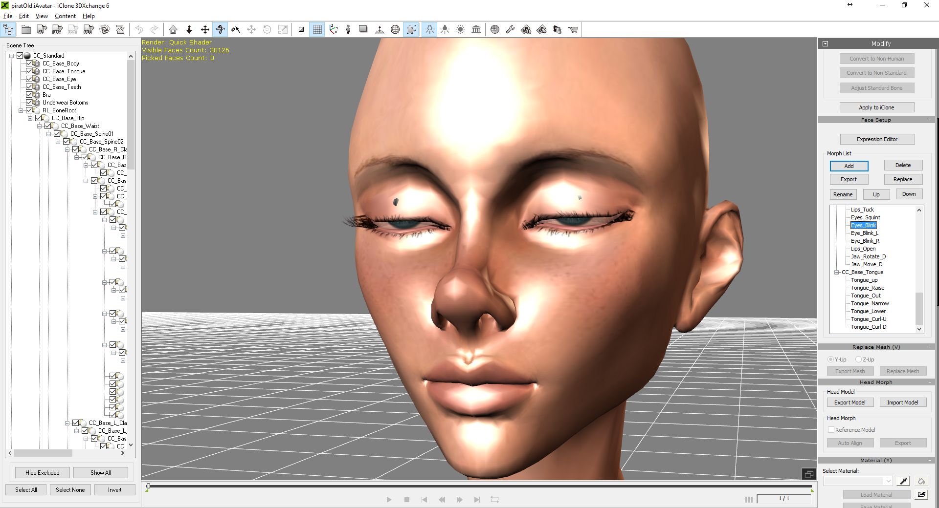Click the Scene Tree vertical scrollbar

[x=131, y=115]
